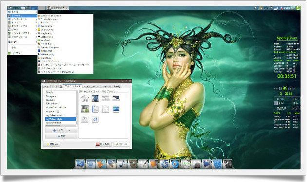The image size is (307, 182).
Task: Collapse the highlighted アクセサリ menu category
Action: 22,16
